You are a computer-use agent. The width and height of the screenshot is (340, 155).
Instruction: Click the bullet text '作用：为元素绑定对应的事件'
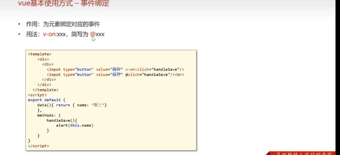[x=63, y=24]
